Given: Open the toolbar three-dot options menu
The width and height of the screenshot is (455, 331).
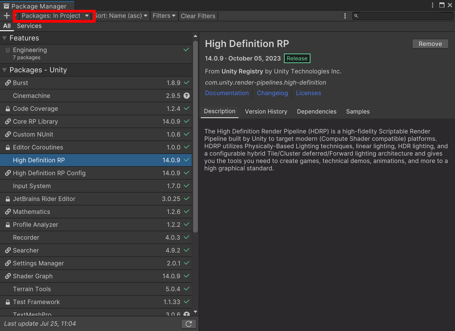Looking at the screenshot, I should (345, 16).
